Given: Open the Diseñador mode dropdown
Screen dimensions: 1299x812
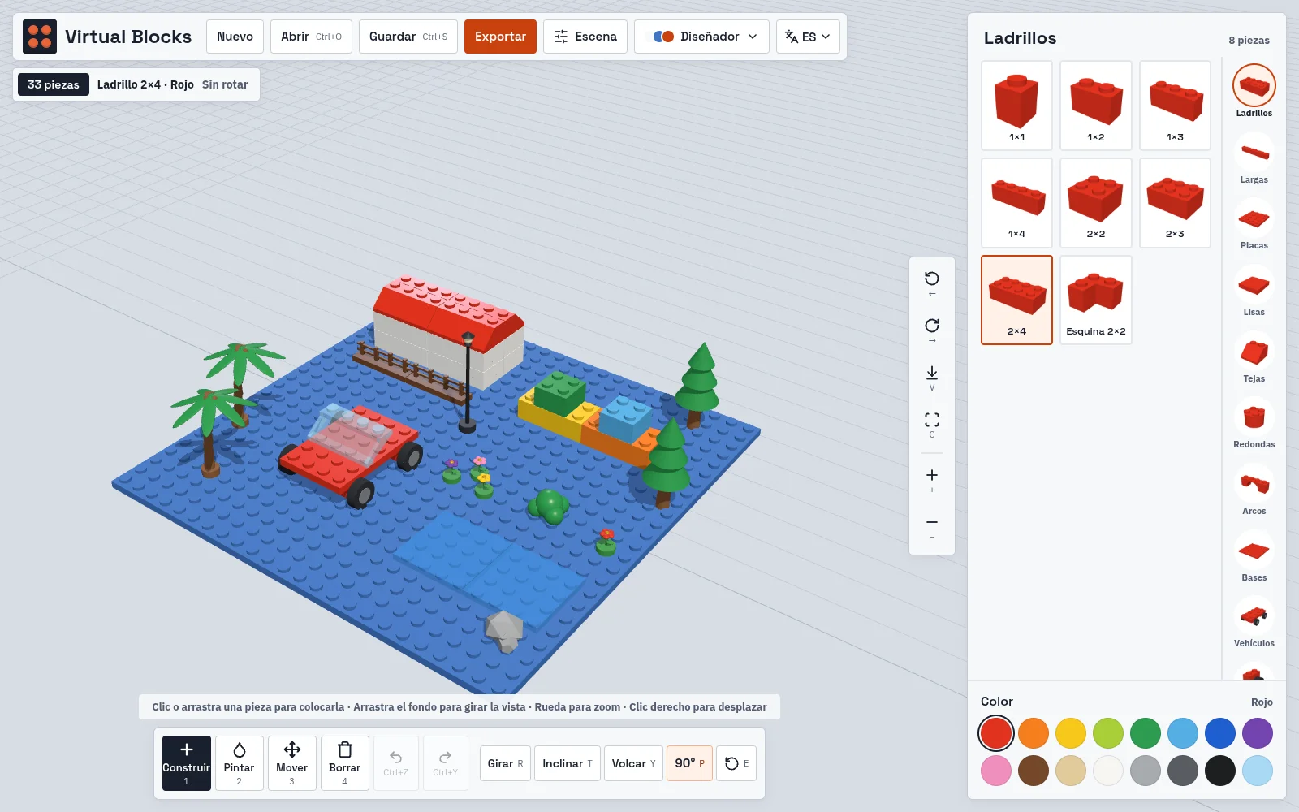Looking at the screenshot, I should pyautogui.click(x=701, y=37).
